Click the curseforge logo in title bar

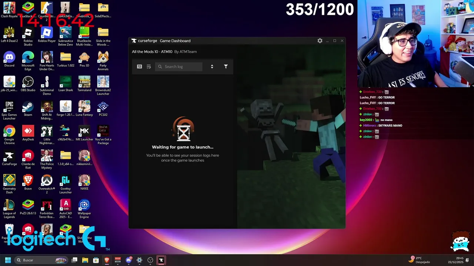click(144, 41)
